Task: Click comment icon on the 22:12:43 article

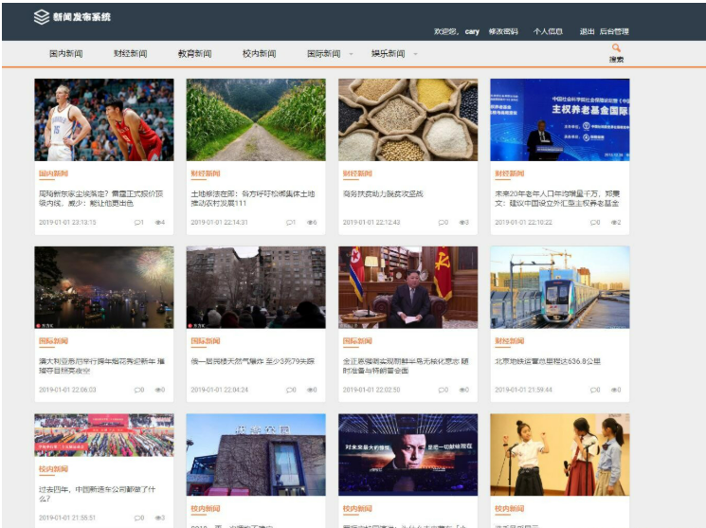Action: pos(442,222)
